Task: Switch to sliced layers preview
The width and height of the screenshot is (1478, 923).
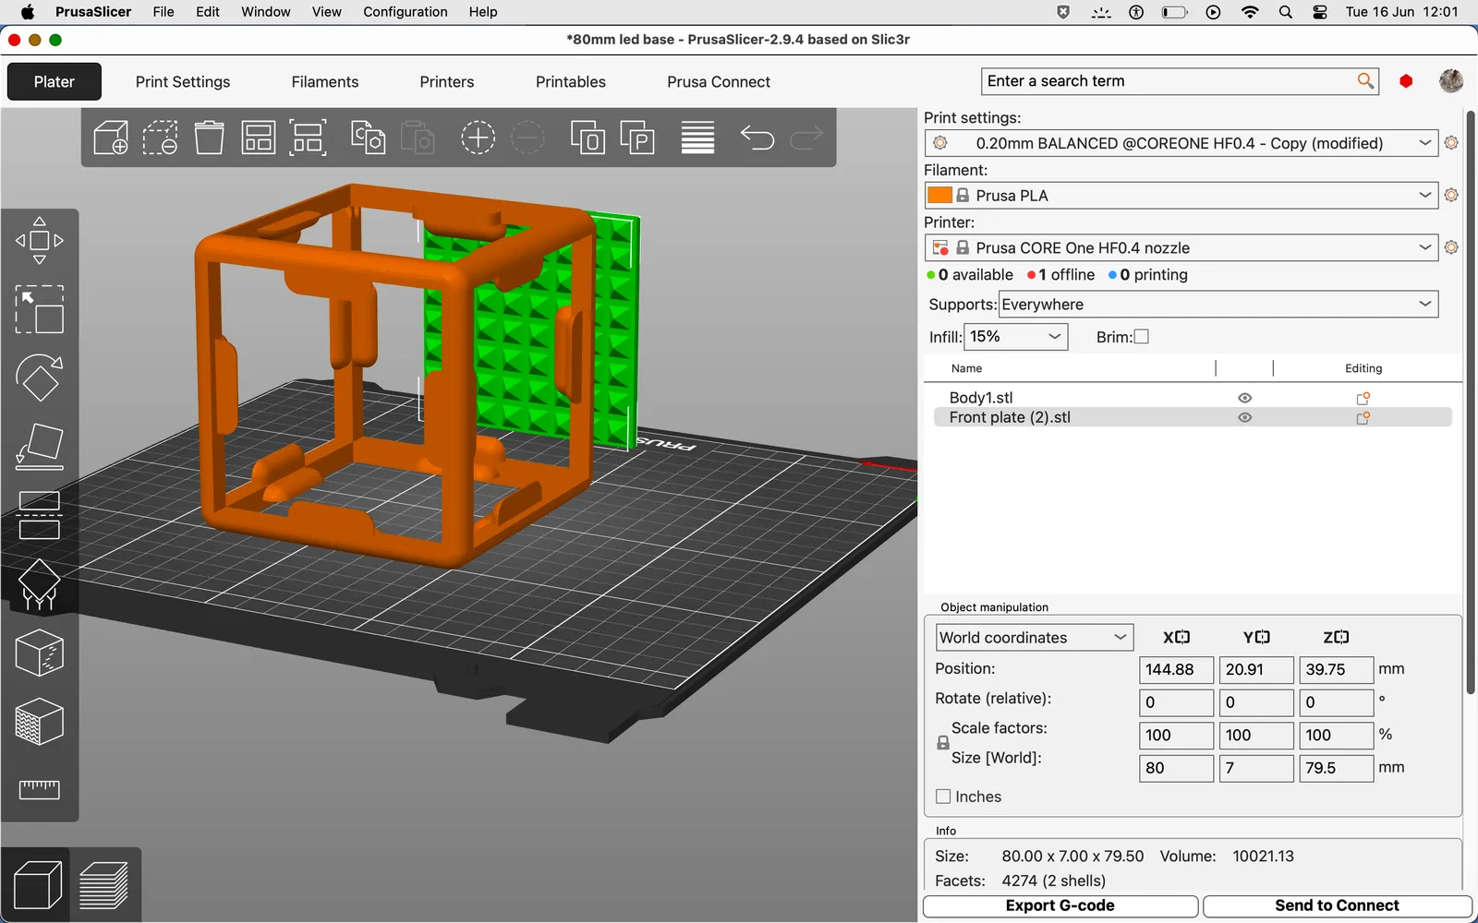Action: coord(103,885)
